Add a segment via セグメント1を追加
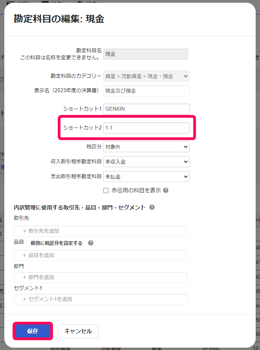Image resolution: width=260 pixels, height=350 pixels. pos(101,299)
